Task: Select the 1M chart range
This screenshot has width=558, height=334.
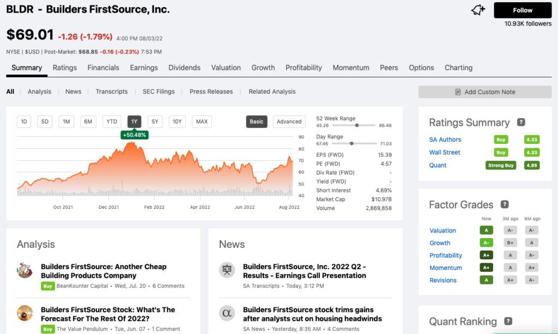Action: pos(66,122)
